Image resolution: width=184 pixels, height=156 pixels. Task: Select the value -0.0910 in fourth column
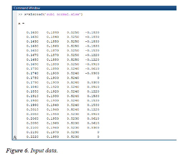tap(92, 64)
